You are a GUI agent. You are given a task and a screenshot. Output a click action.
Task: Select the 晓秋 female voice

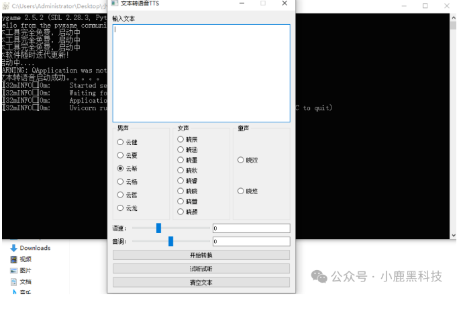(181, 171)
